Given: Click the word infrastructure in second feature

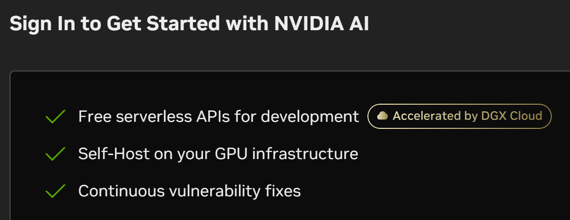Looking at the screenshot, I should [x=305, y=154].
